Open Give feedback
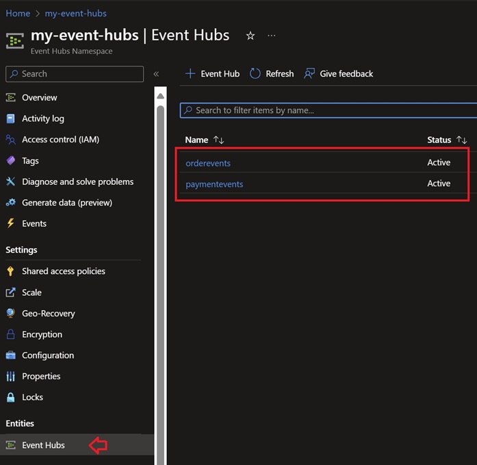Viewport: 477px width, 465px height. [339, 74]
